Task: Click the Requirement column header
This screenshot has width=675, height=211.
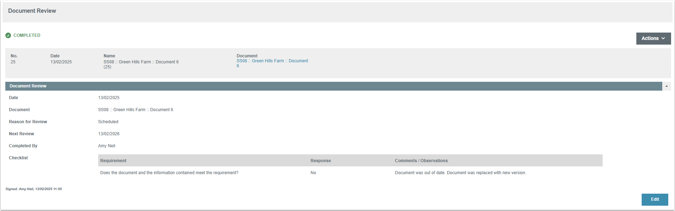Action: point(113,161)
